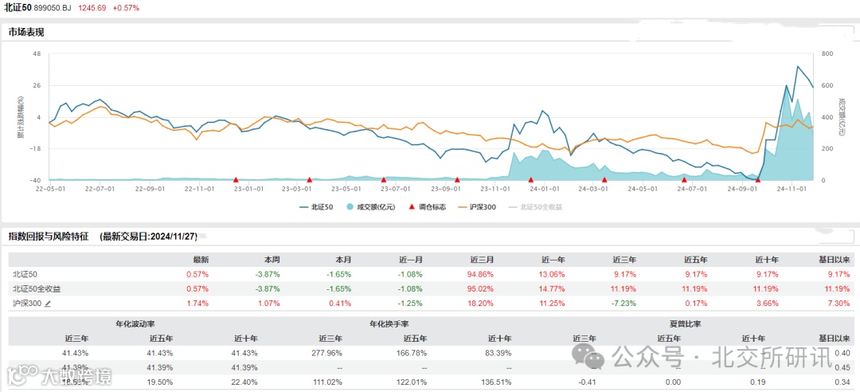Enable the greyed 北证50全收益 legend series
Screen dimensions: 860x392
(535, 207)
